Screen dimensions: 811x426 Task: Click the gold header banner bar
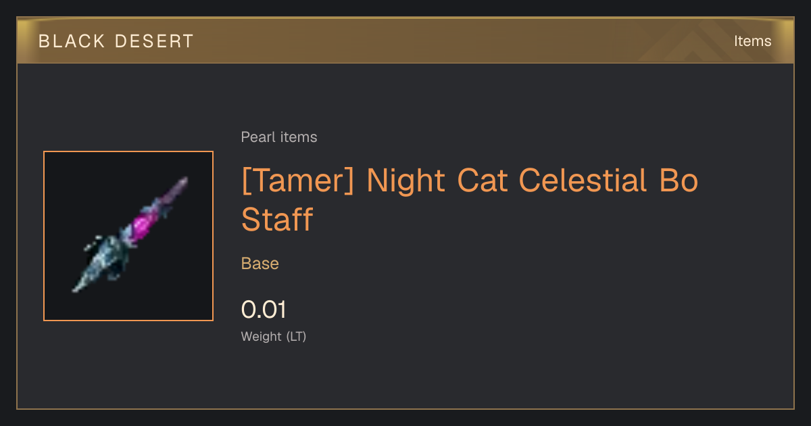click(405, 41)
